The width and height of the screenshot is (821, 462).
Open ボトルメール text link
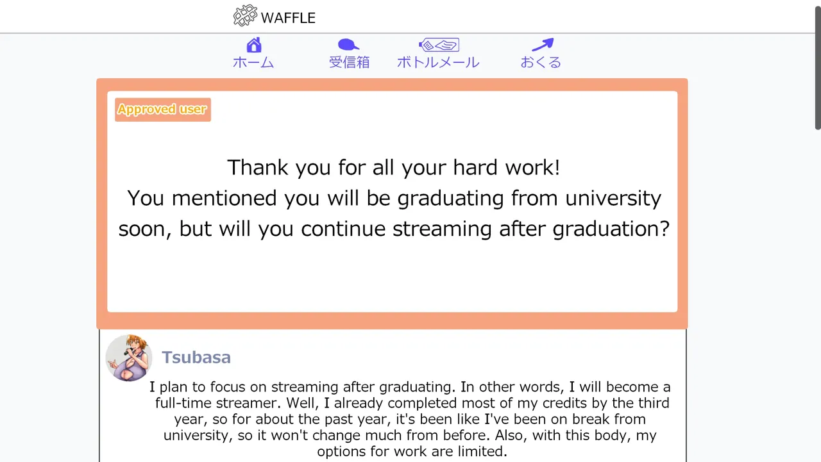point(438,62)
